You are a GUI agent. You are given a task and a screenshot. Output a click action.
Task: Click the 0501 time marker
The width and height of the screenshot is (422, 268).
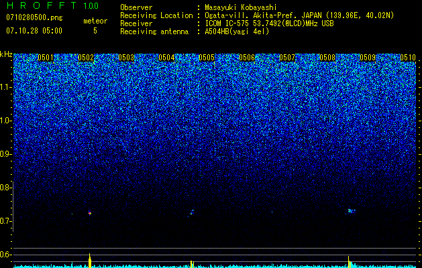46,57
